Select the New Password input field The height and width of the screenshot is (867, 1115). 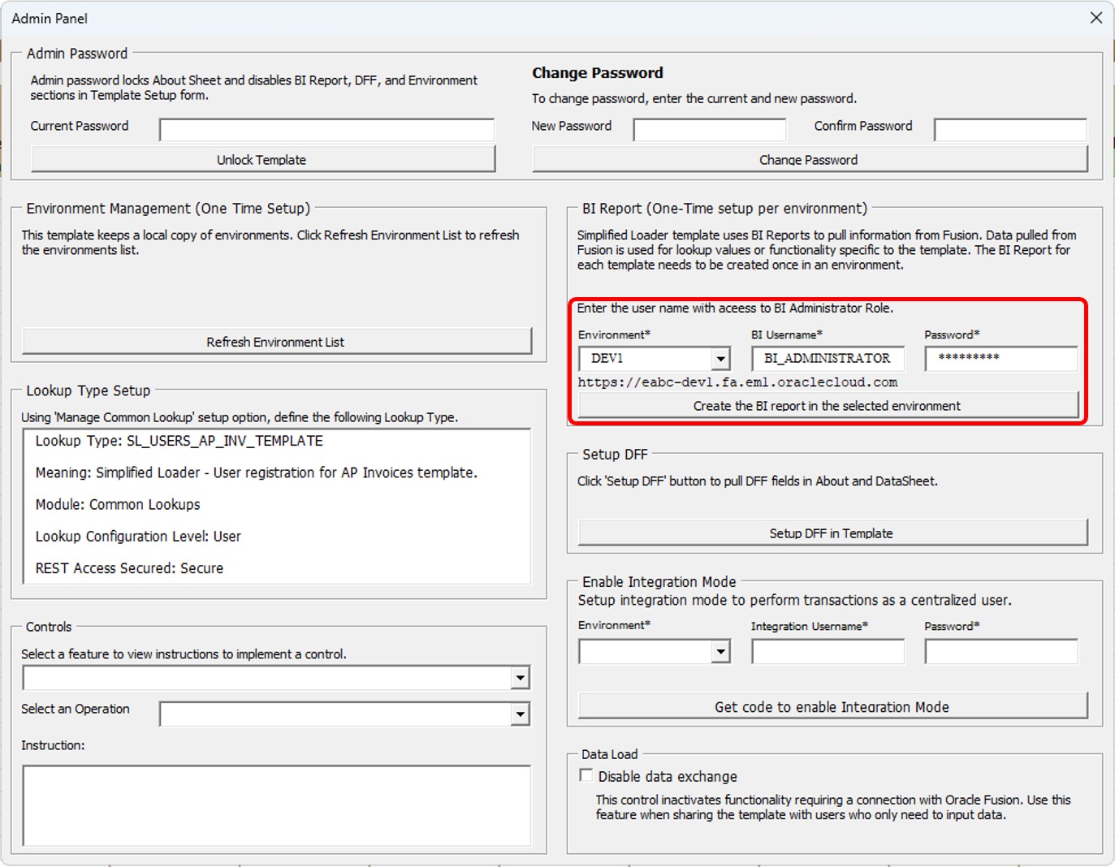coord(709,129)
